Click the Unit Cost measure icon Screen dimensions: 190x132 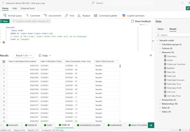pyautogui.click(x=165, y=92)
